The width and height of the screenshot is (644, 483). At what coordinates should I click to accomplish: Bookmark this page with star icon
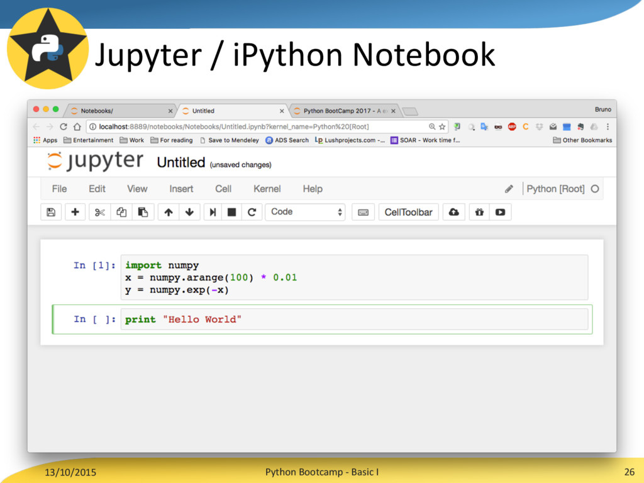(442, 126)
